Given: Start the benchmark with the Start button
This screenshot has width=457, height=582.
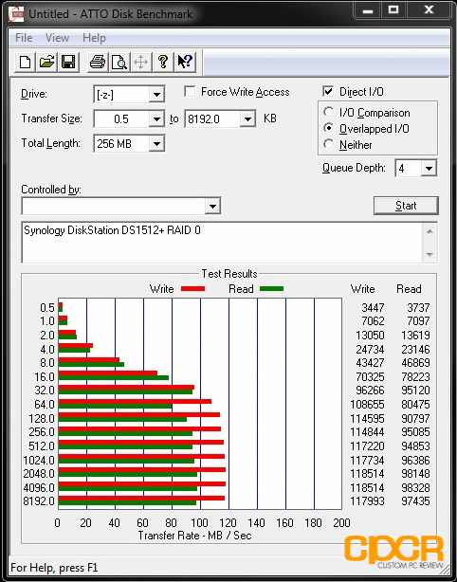Looking at the screenshot, I should (x=406, y=206).
